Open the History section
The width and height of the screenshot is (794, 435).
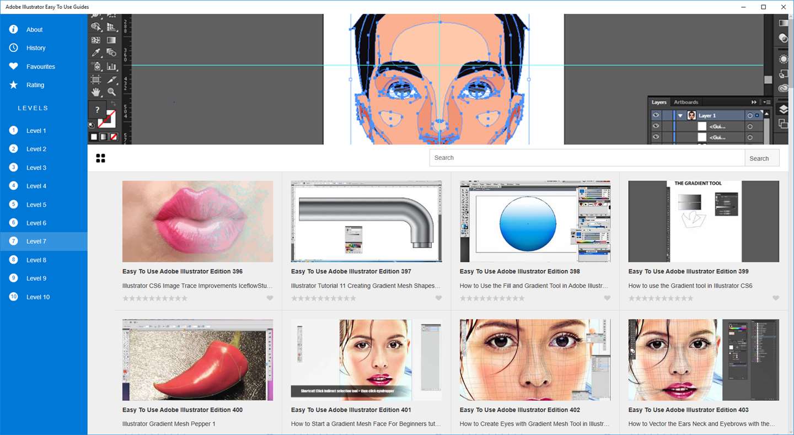[x=44, y=48]
